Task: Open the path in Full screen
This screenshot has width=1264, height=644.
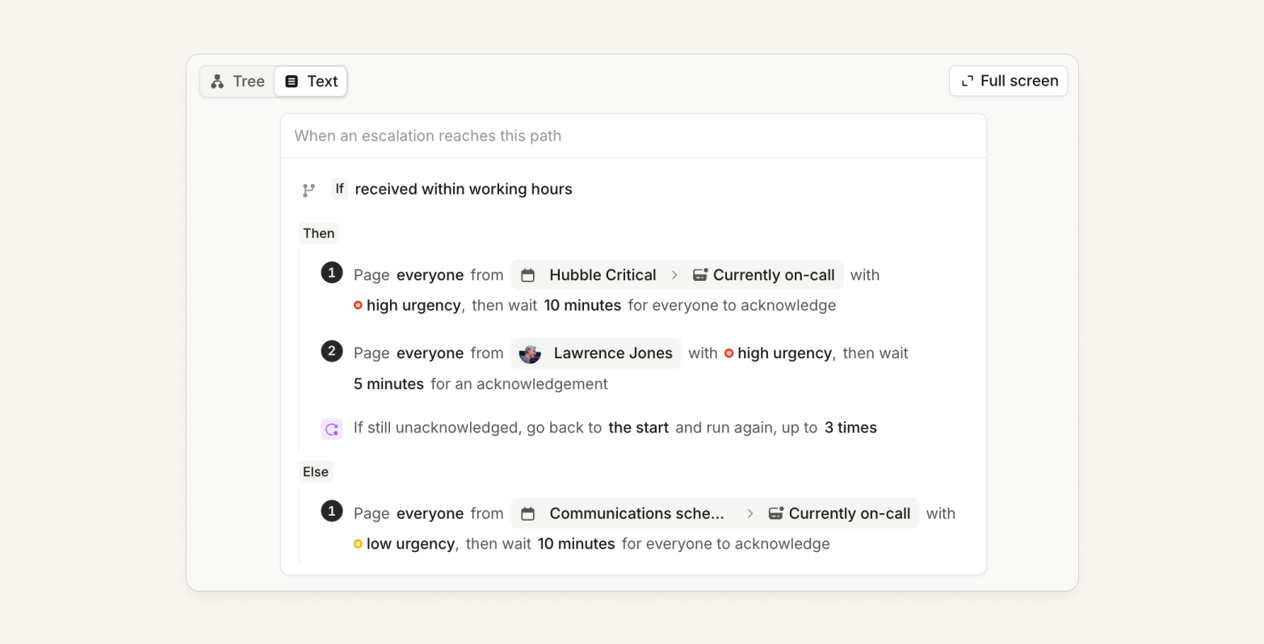Action: click(1008, 81)
